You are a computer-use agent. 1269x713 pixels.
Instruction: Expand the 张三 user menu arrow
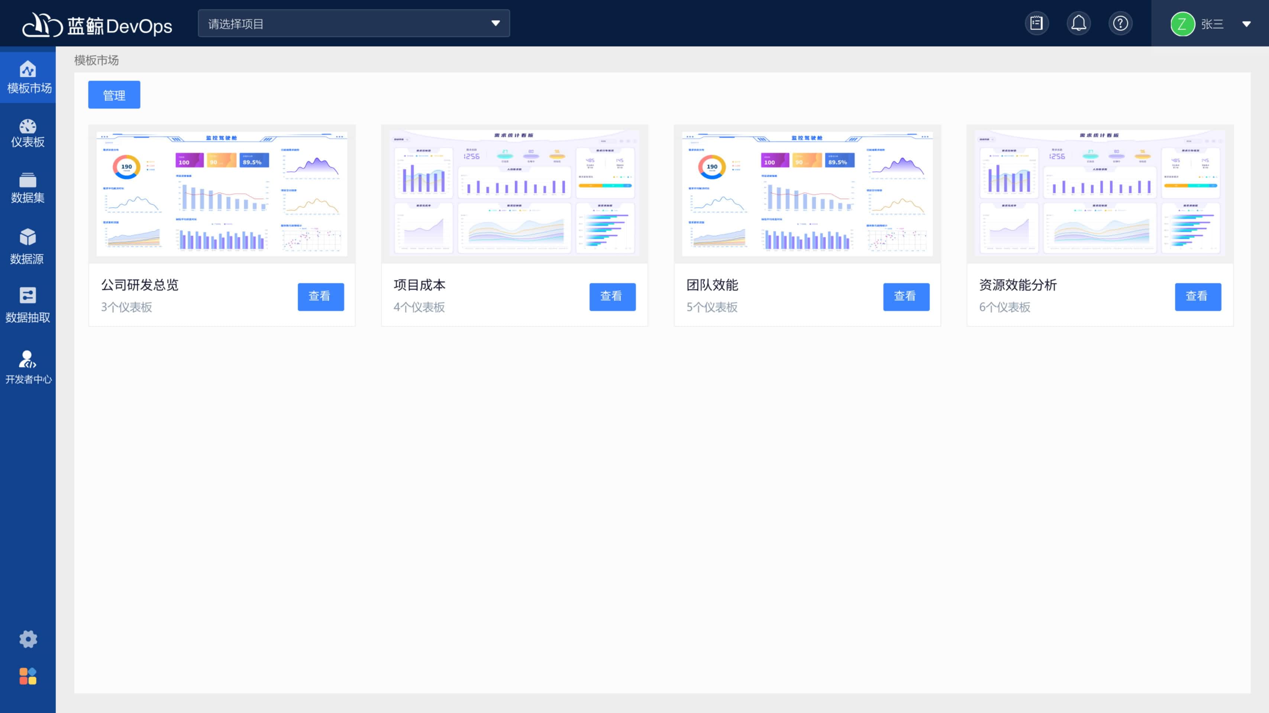coord(1246,24)
